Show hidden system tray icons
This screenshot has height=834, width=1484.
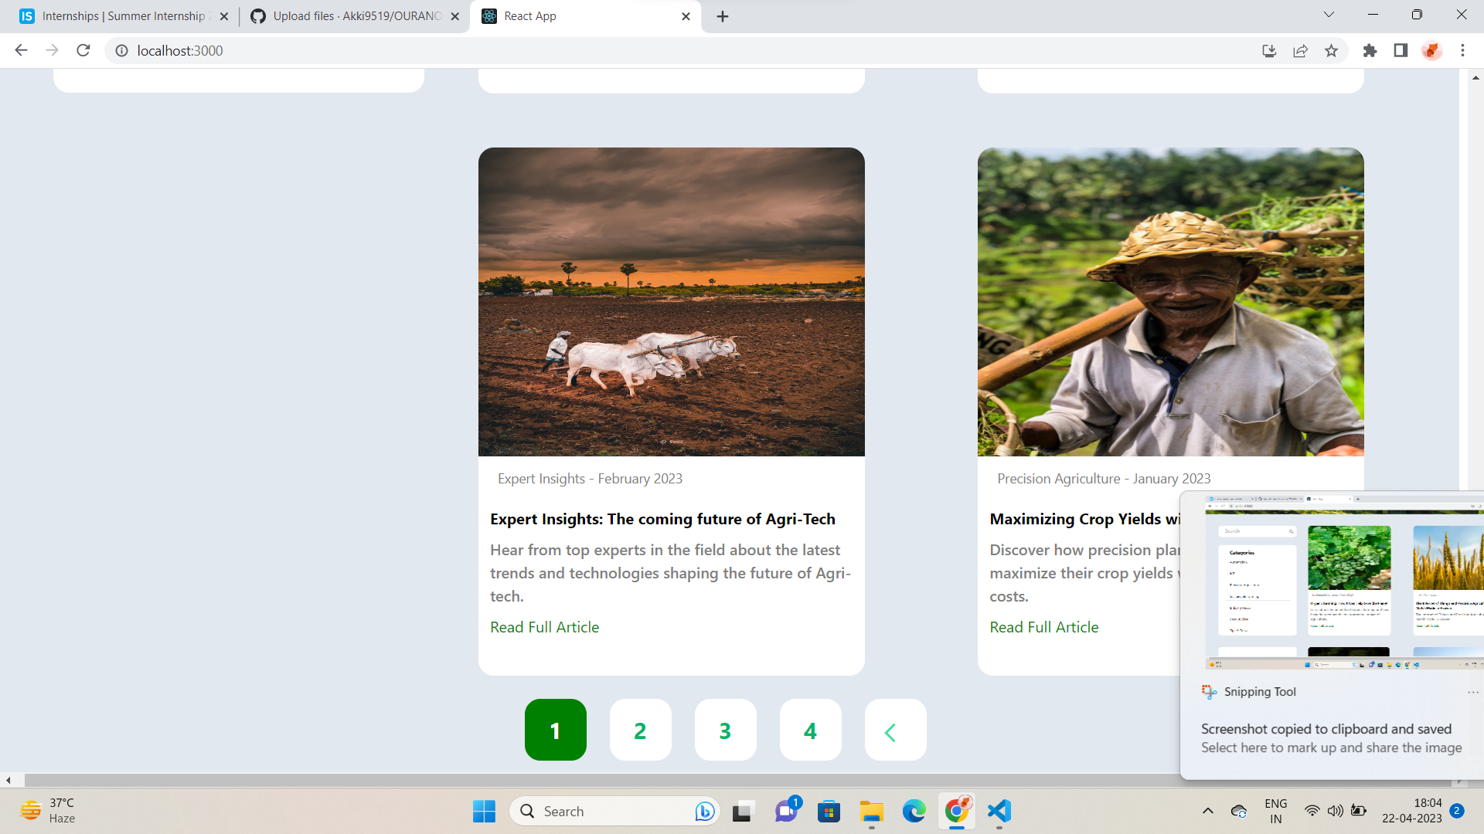[x=1207, y=811]
